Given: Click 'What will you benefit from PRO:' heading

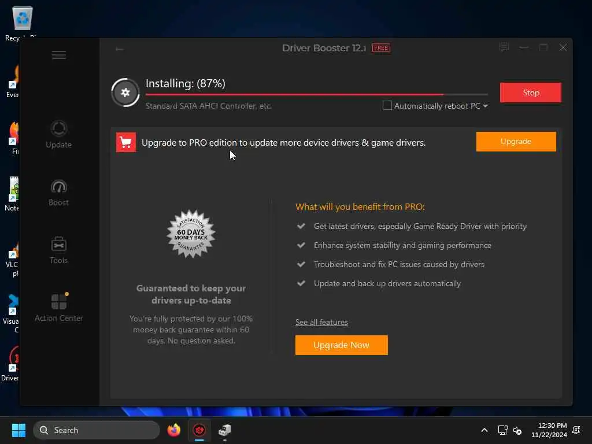Looking at the screenshot, I should point(360,207).
